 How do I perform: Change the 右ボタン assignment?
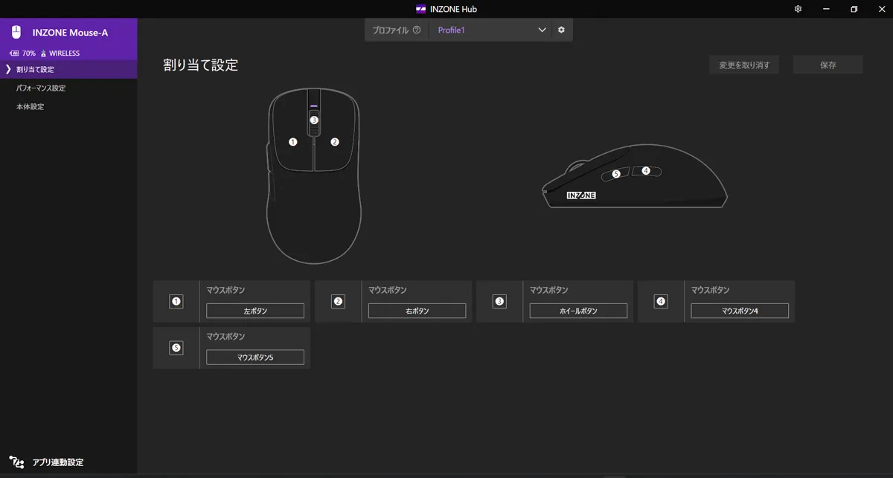click(x=417, y=311)
